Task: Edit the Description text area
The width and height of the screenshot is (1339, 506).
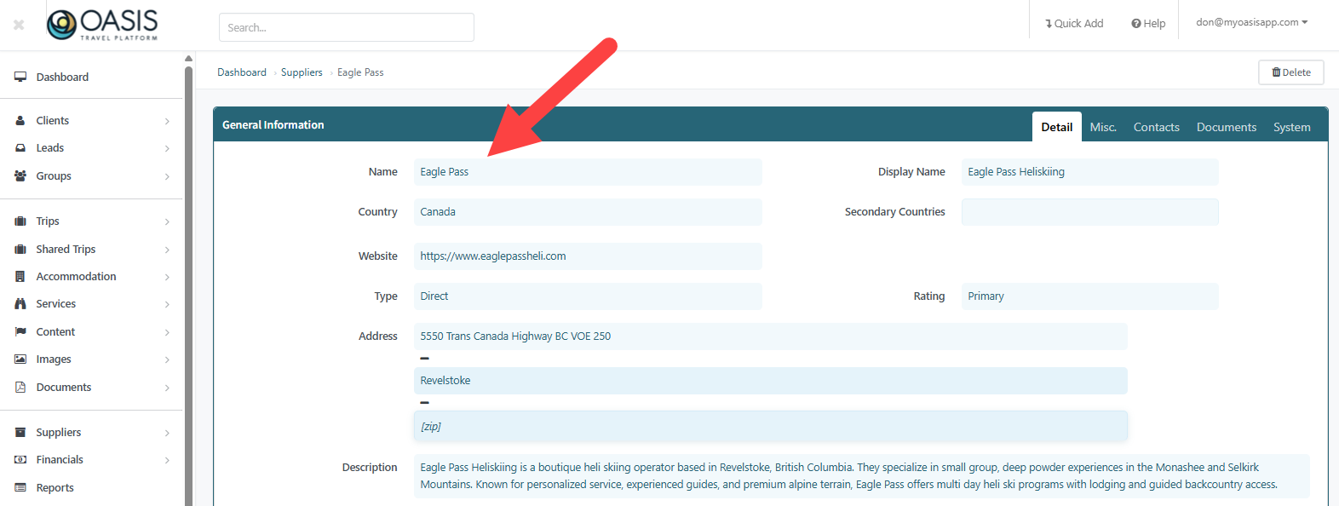Action: click(x=861, y=476)
